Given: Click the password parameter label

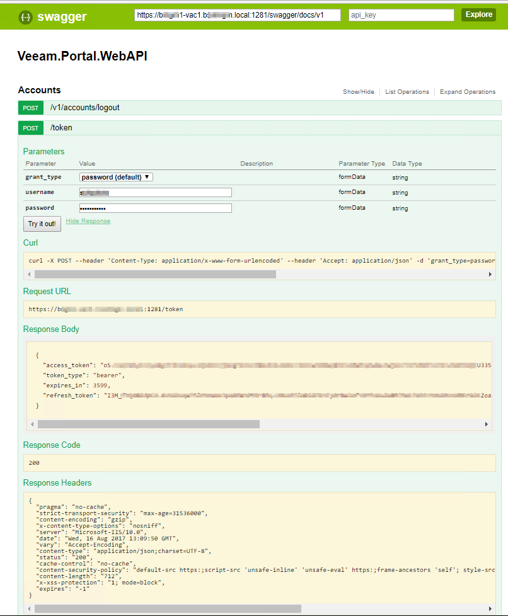Looking at the screenshot, I should click(x=40, y=208).
